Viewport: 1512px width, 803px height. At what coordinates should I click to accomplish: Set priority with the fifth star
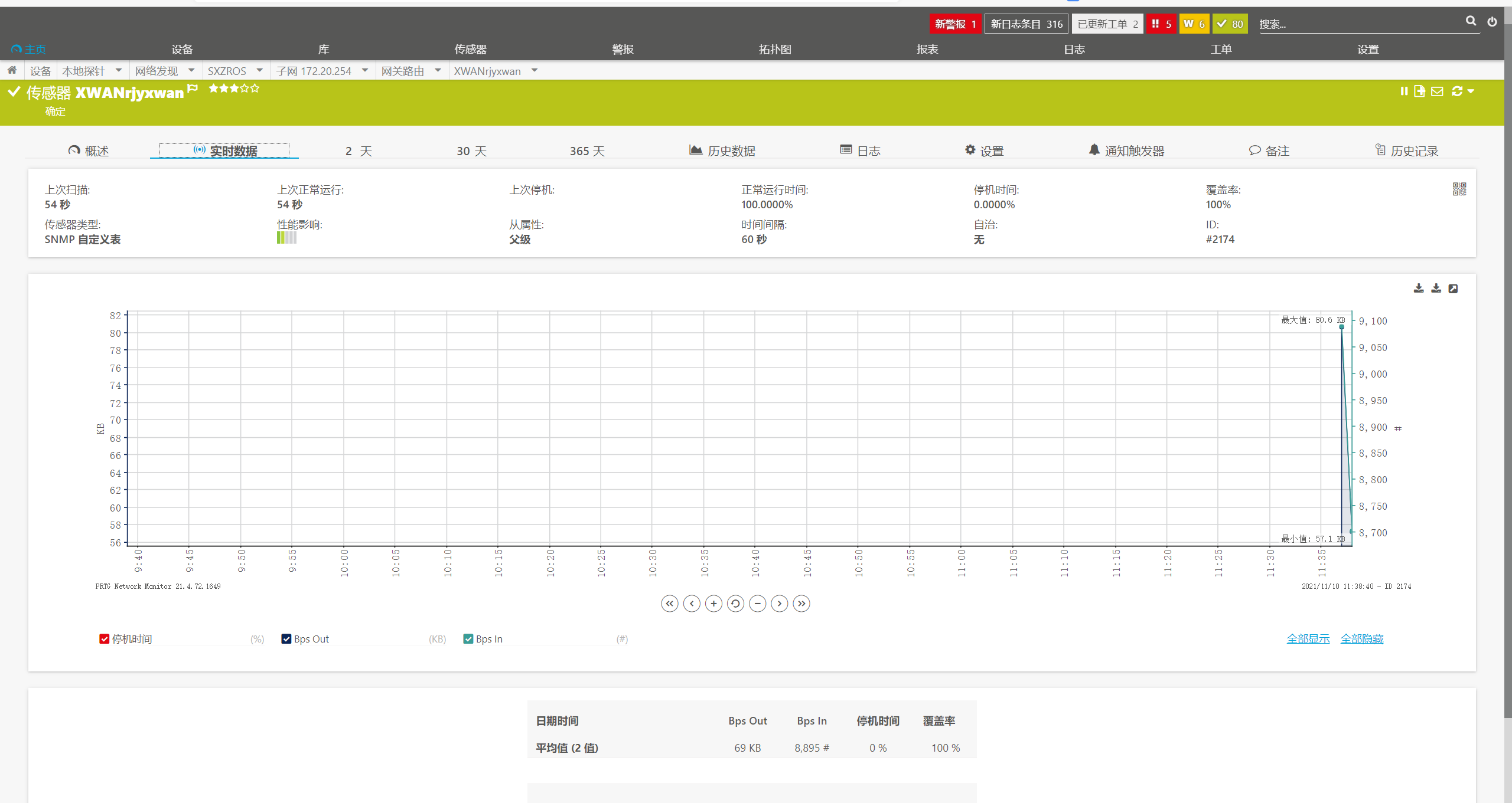[x=255, y=89]
